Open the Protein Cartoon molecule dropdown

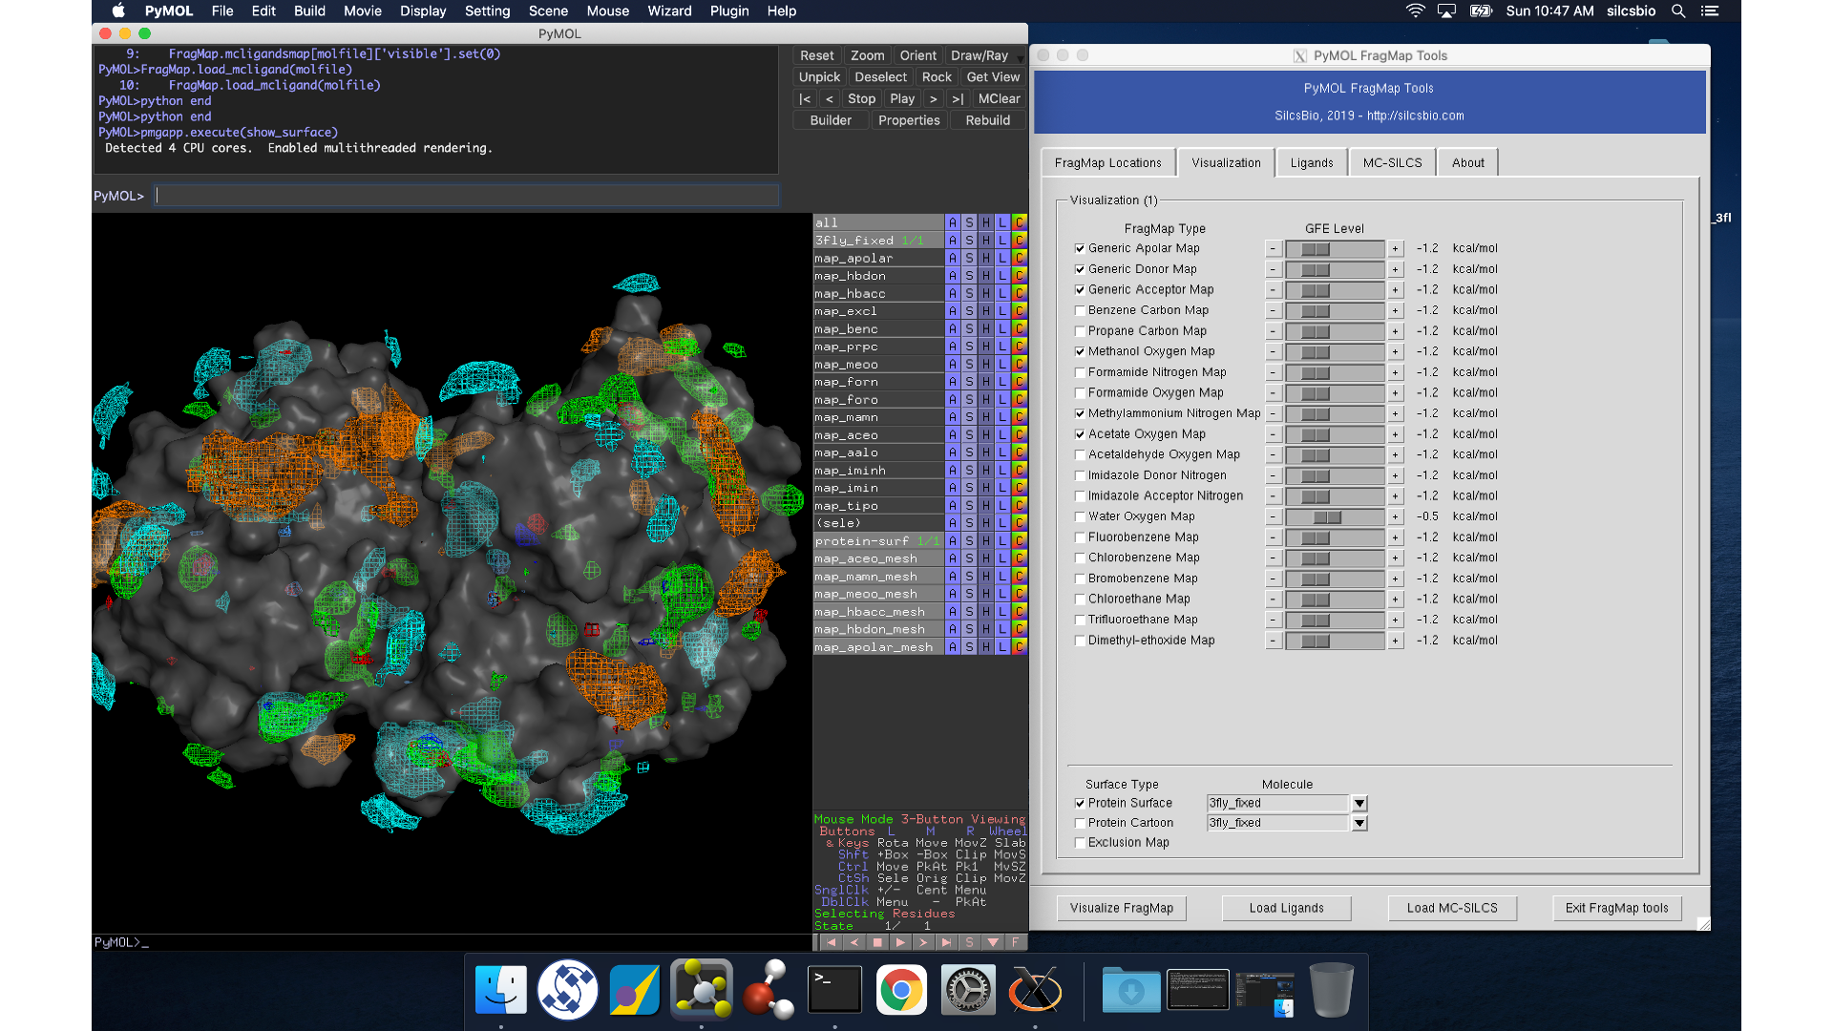(1359, 821)
